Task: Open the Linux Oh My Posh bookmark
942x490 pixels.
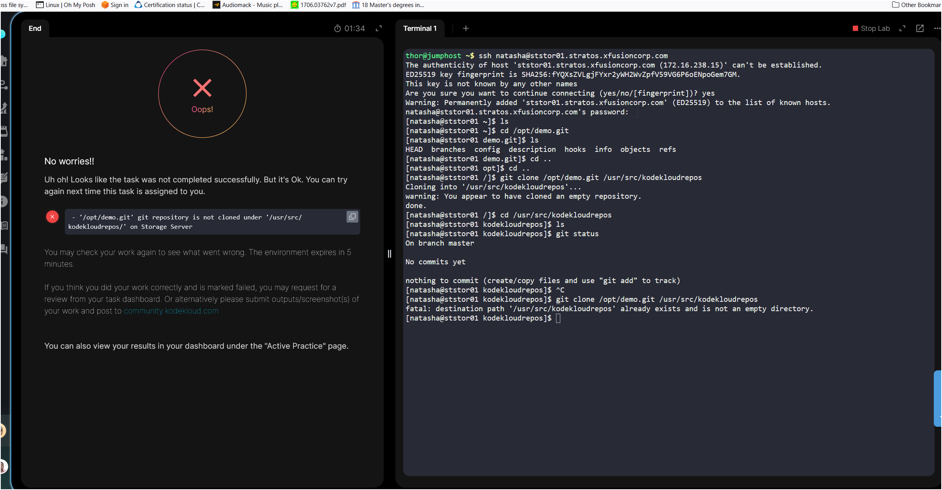Action: pos(66,5)
